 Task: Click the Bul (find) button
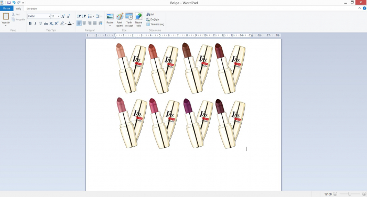(x=150, y=15)
